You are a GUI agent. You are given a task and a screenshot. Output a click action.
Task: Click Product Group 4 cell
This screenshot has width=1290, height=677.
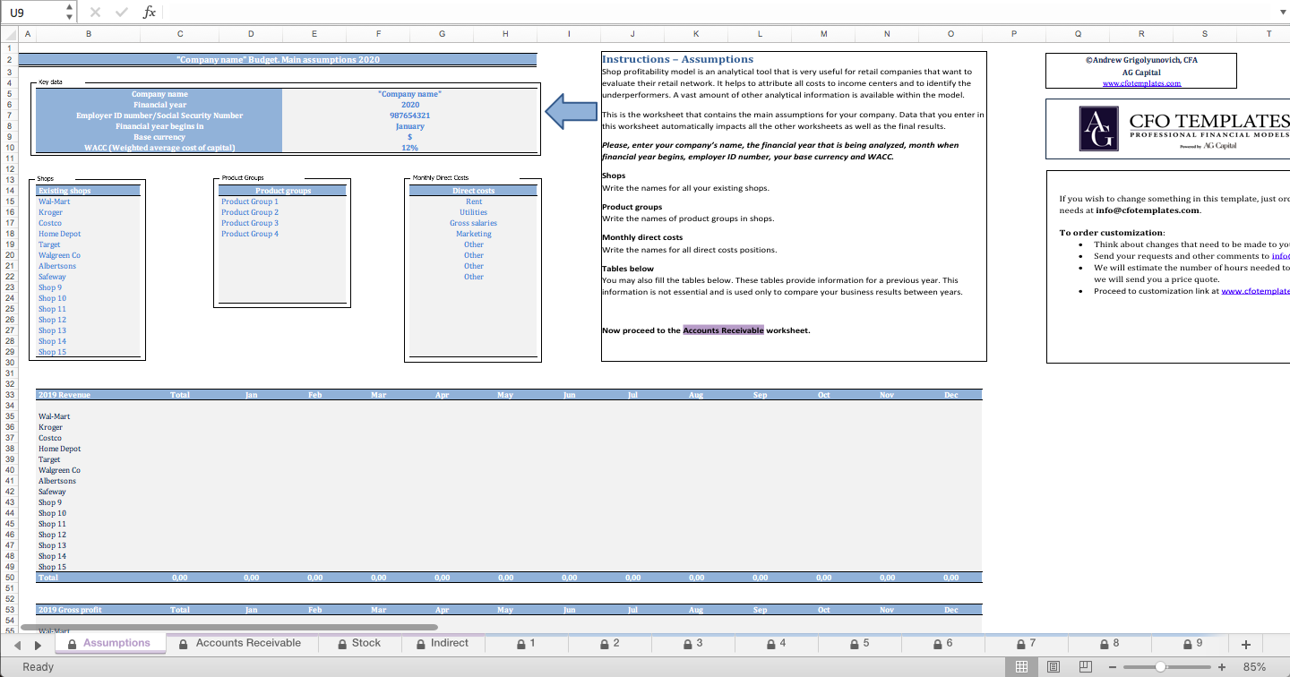point(282,234)
